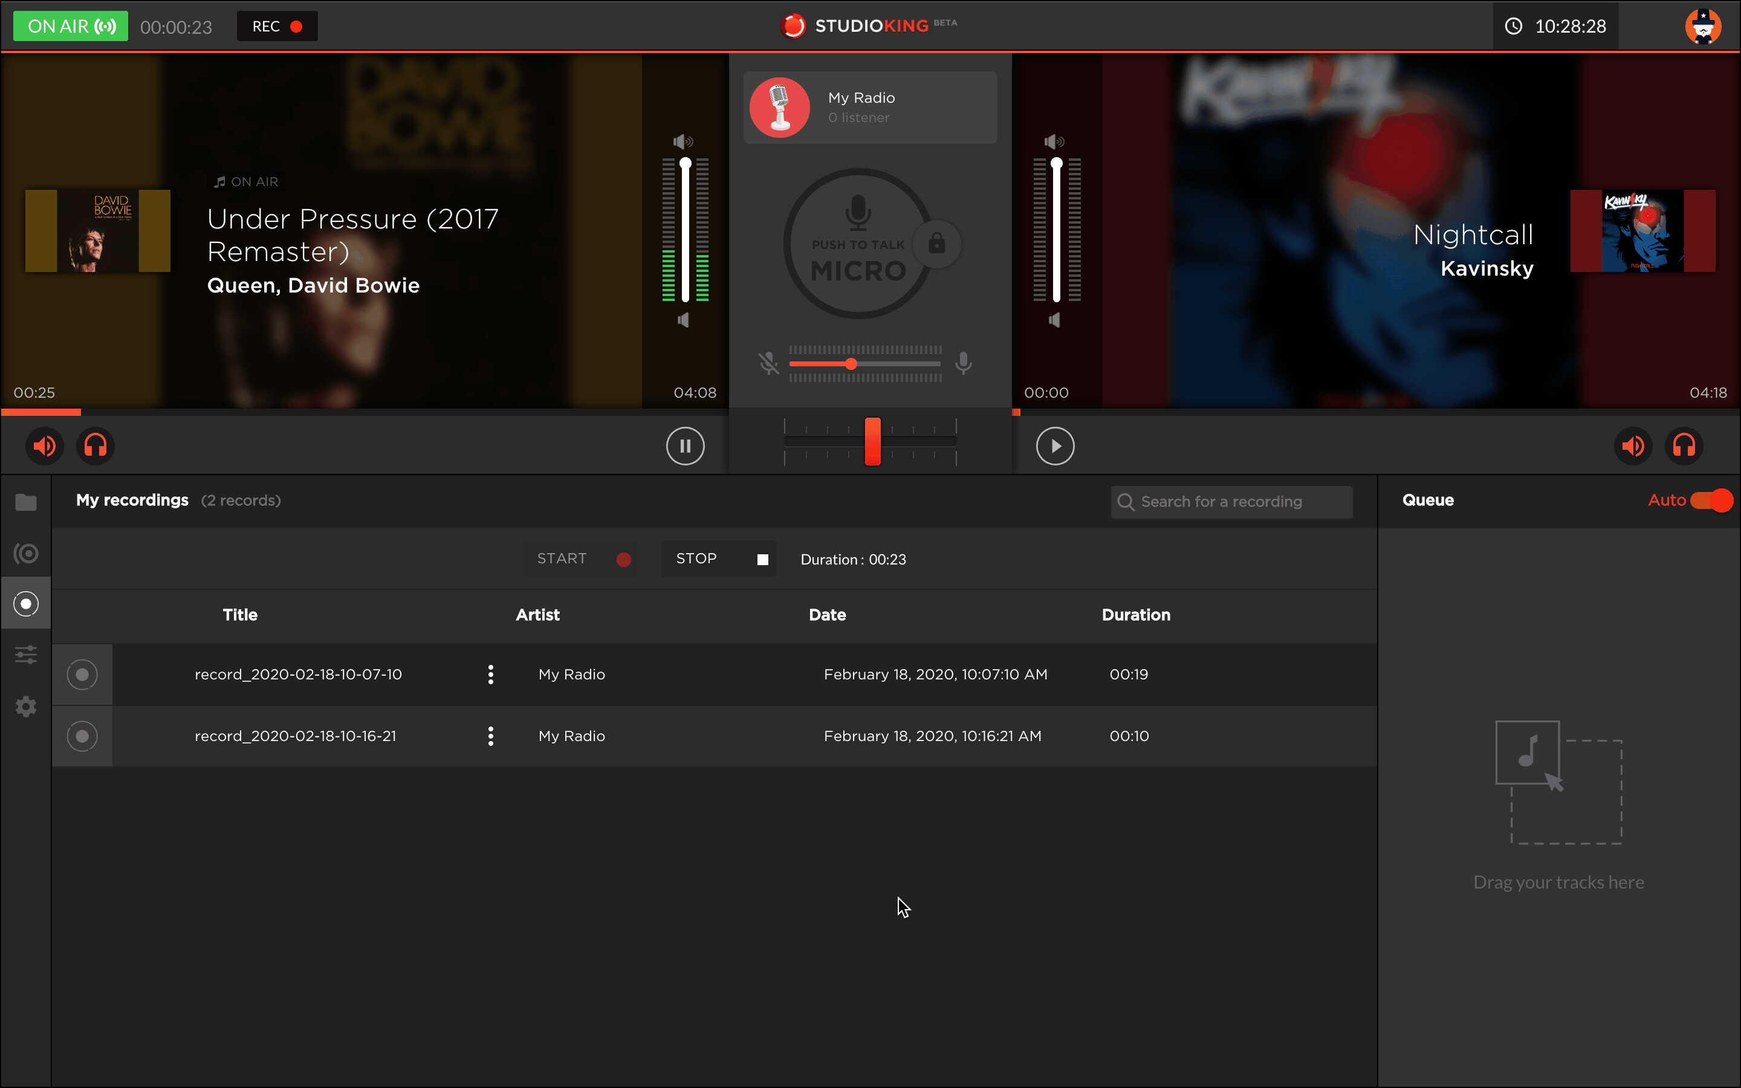Click the Drag your tracks here drop zone

1558,806
